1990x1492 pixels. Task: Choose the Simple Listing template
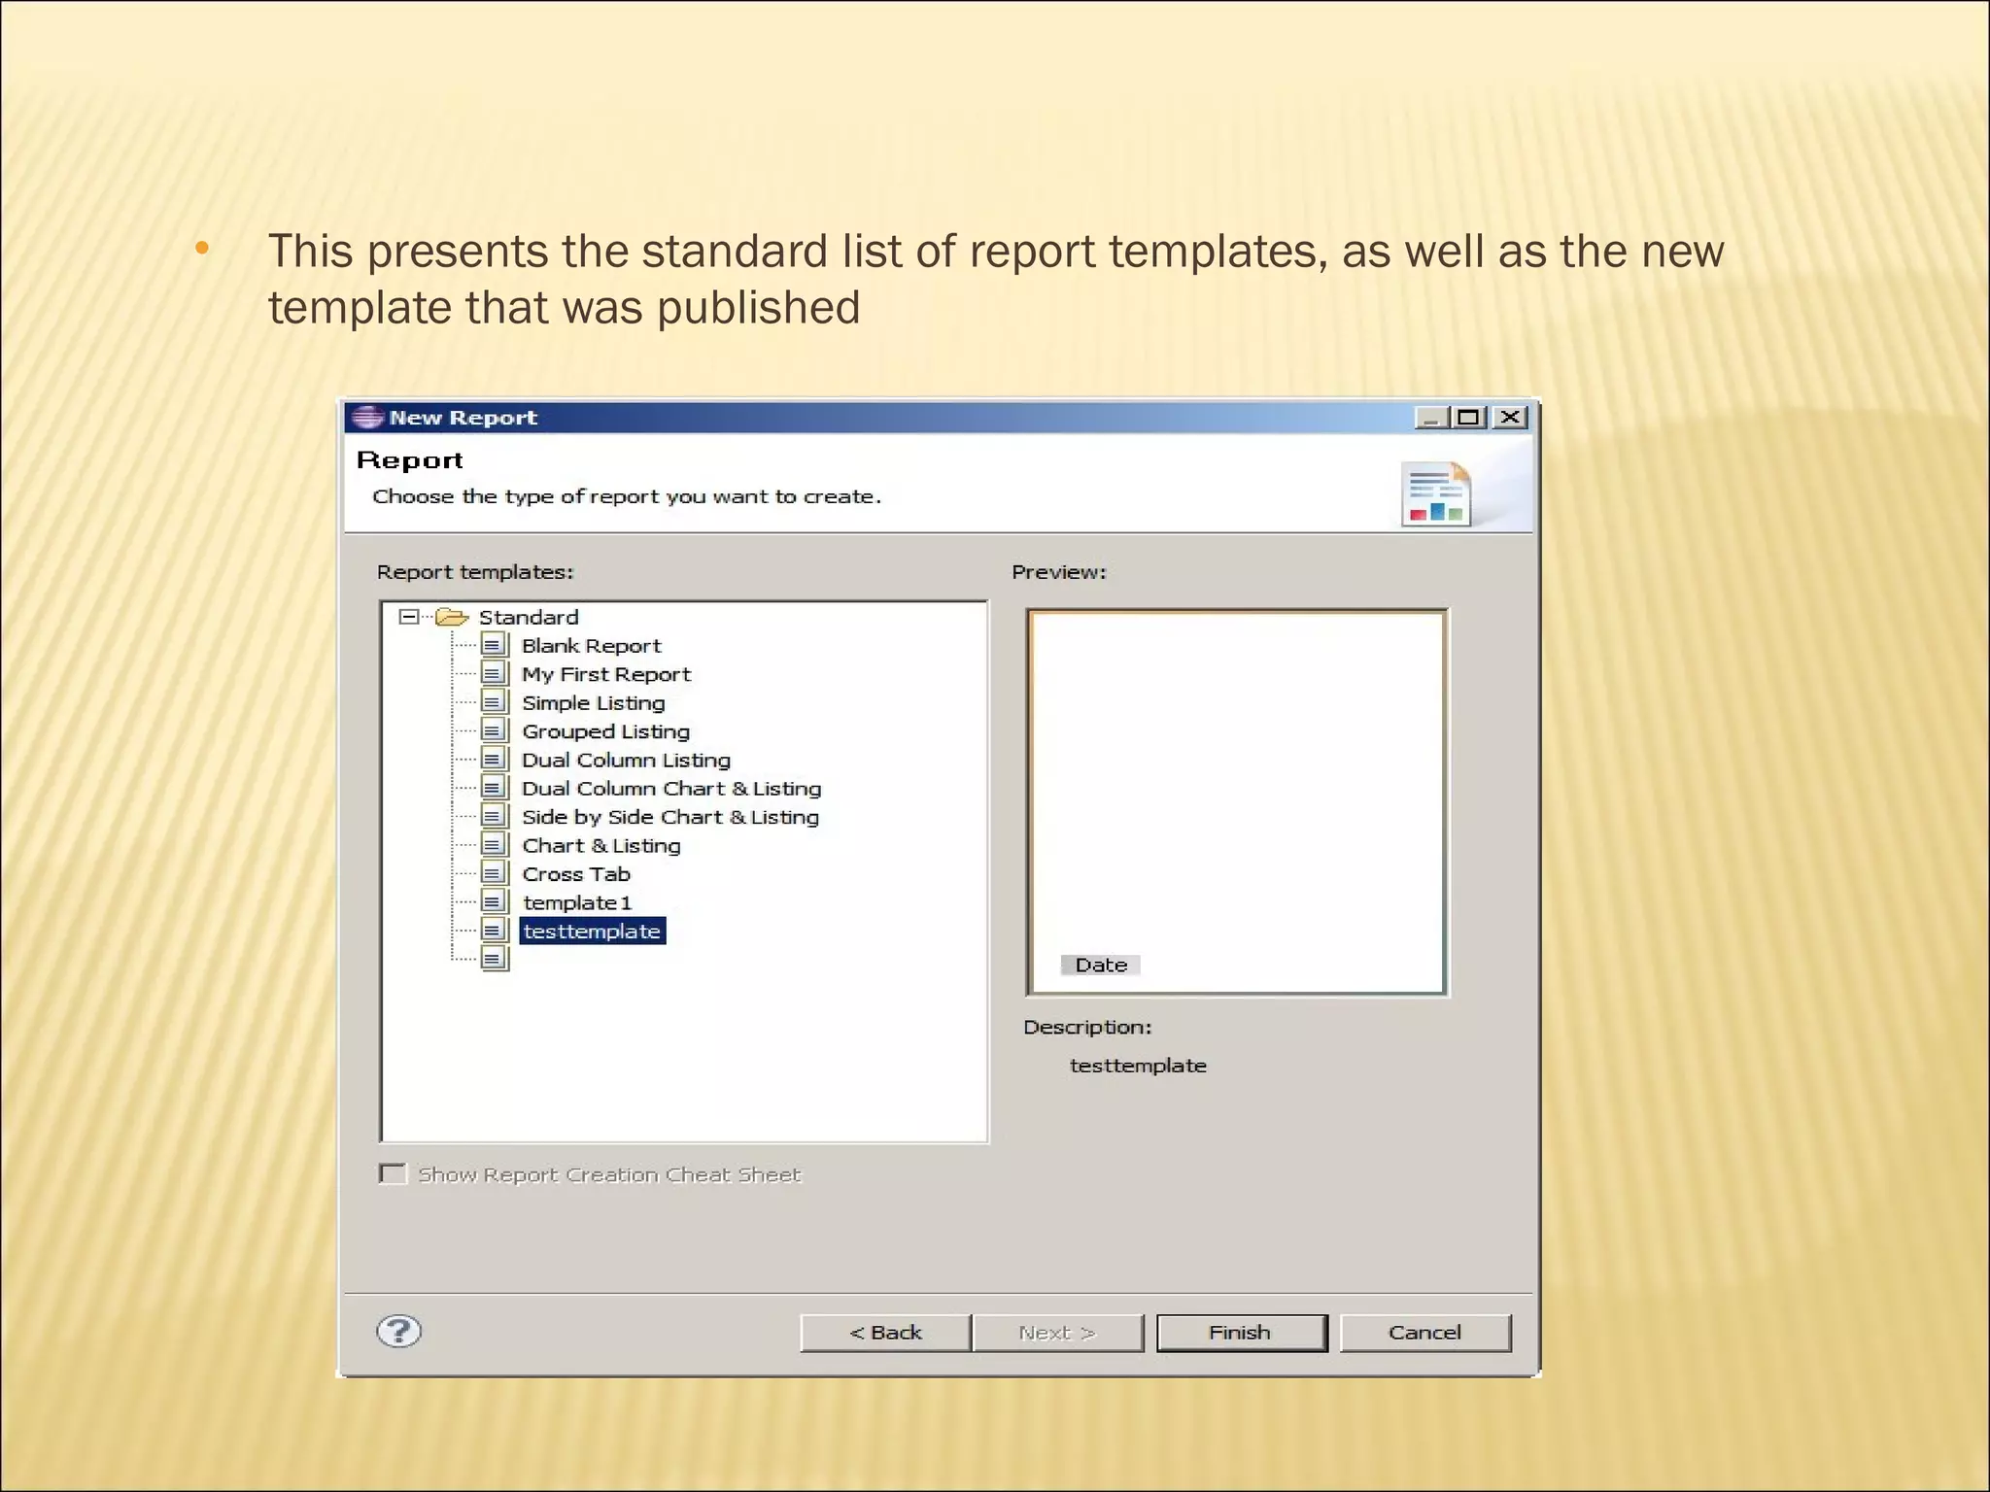(594, 703)
